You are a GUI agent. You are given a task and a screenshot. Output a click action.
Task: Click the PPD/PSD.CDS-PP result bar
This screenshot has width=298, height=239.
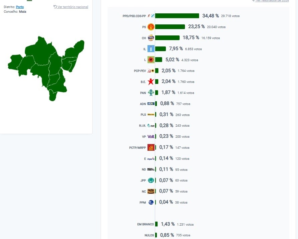coord(177,16)
